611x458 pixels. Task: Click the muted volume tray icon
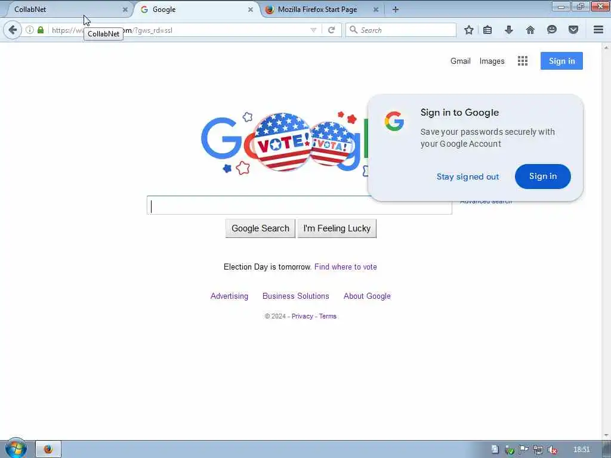click(x=552, y=450)
